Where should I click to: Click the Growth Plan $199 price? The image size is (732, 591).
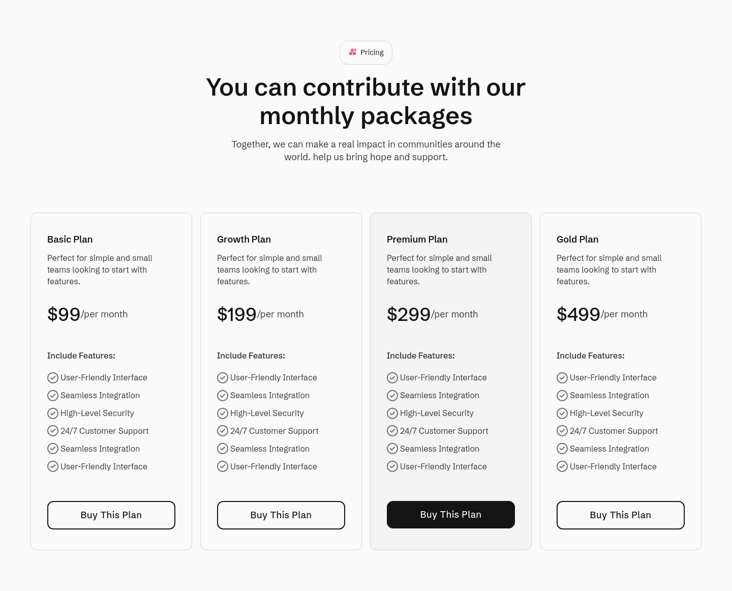pos(237,314)
